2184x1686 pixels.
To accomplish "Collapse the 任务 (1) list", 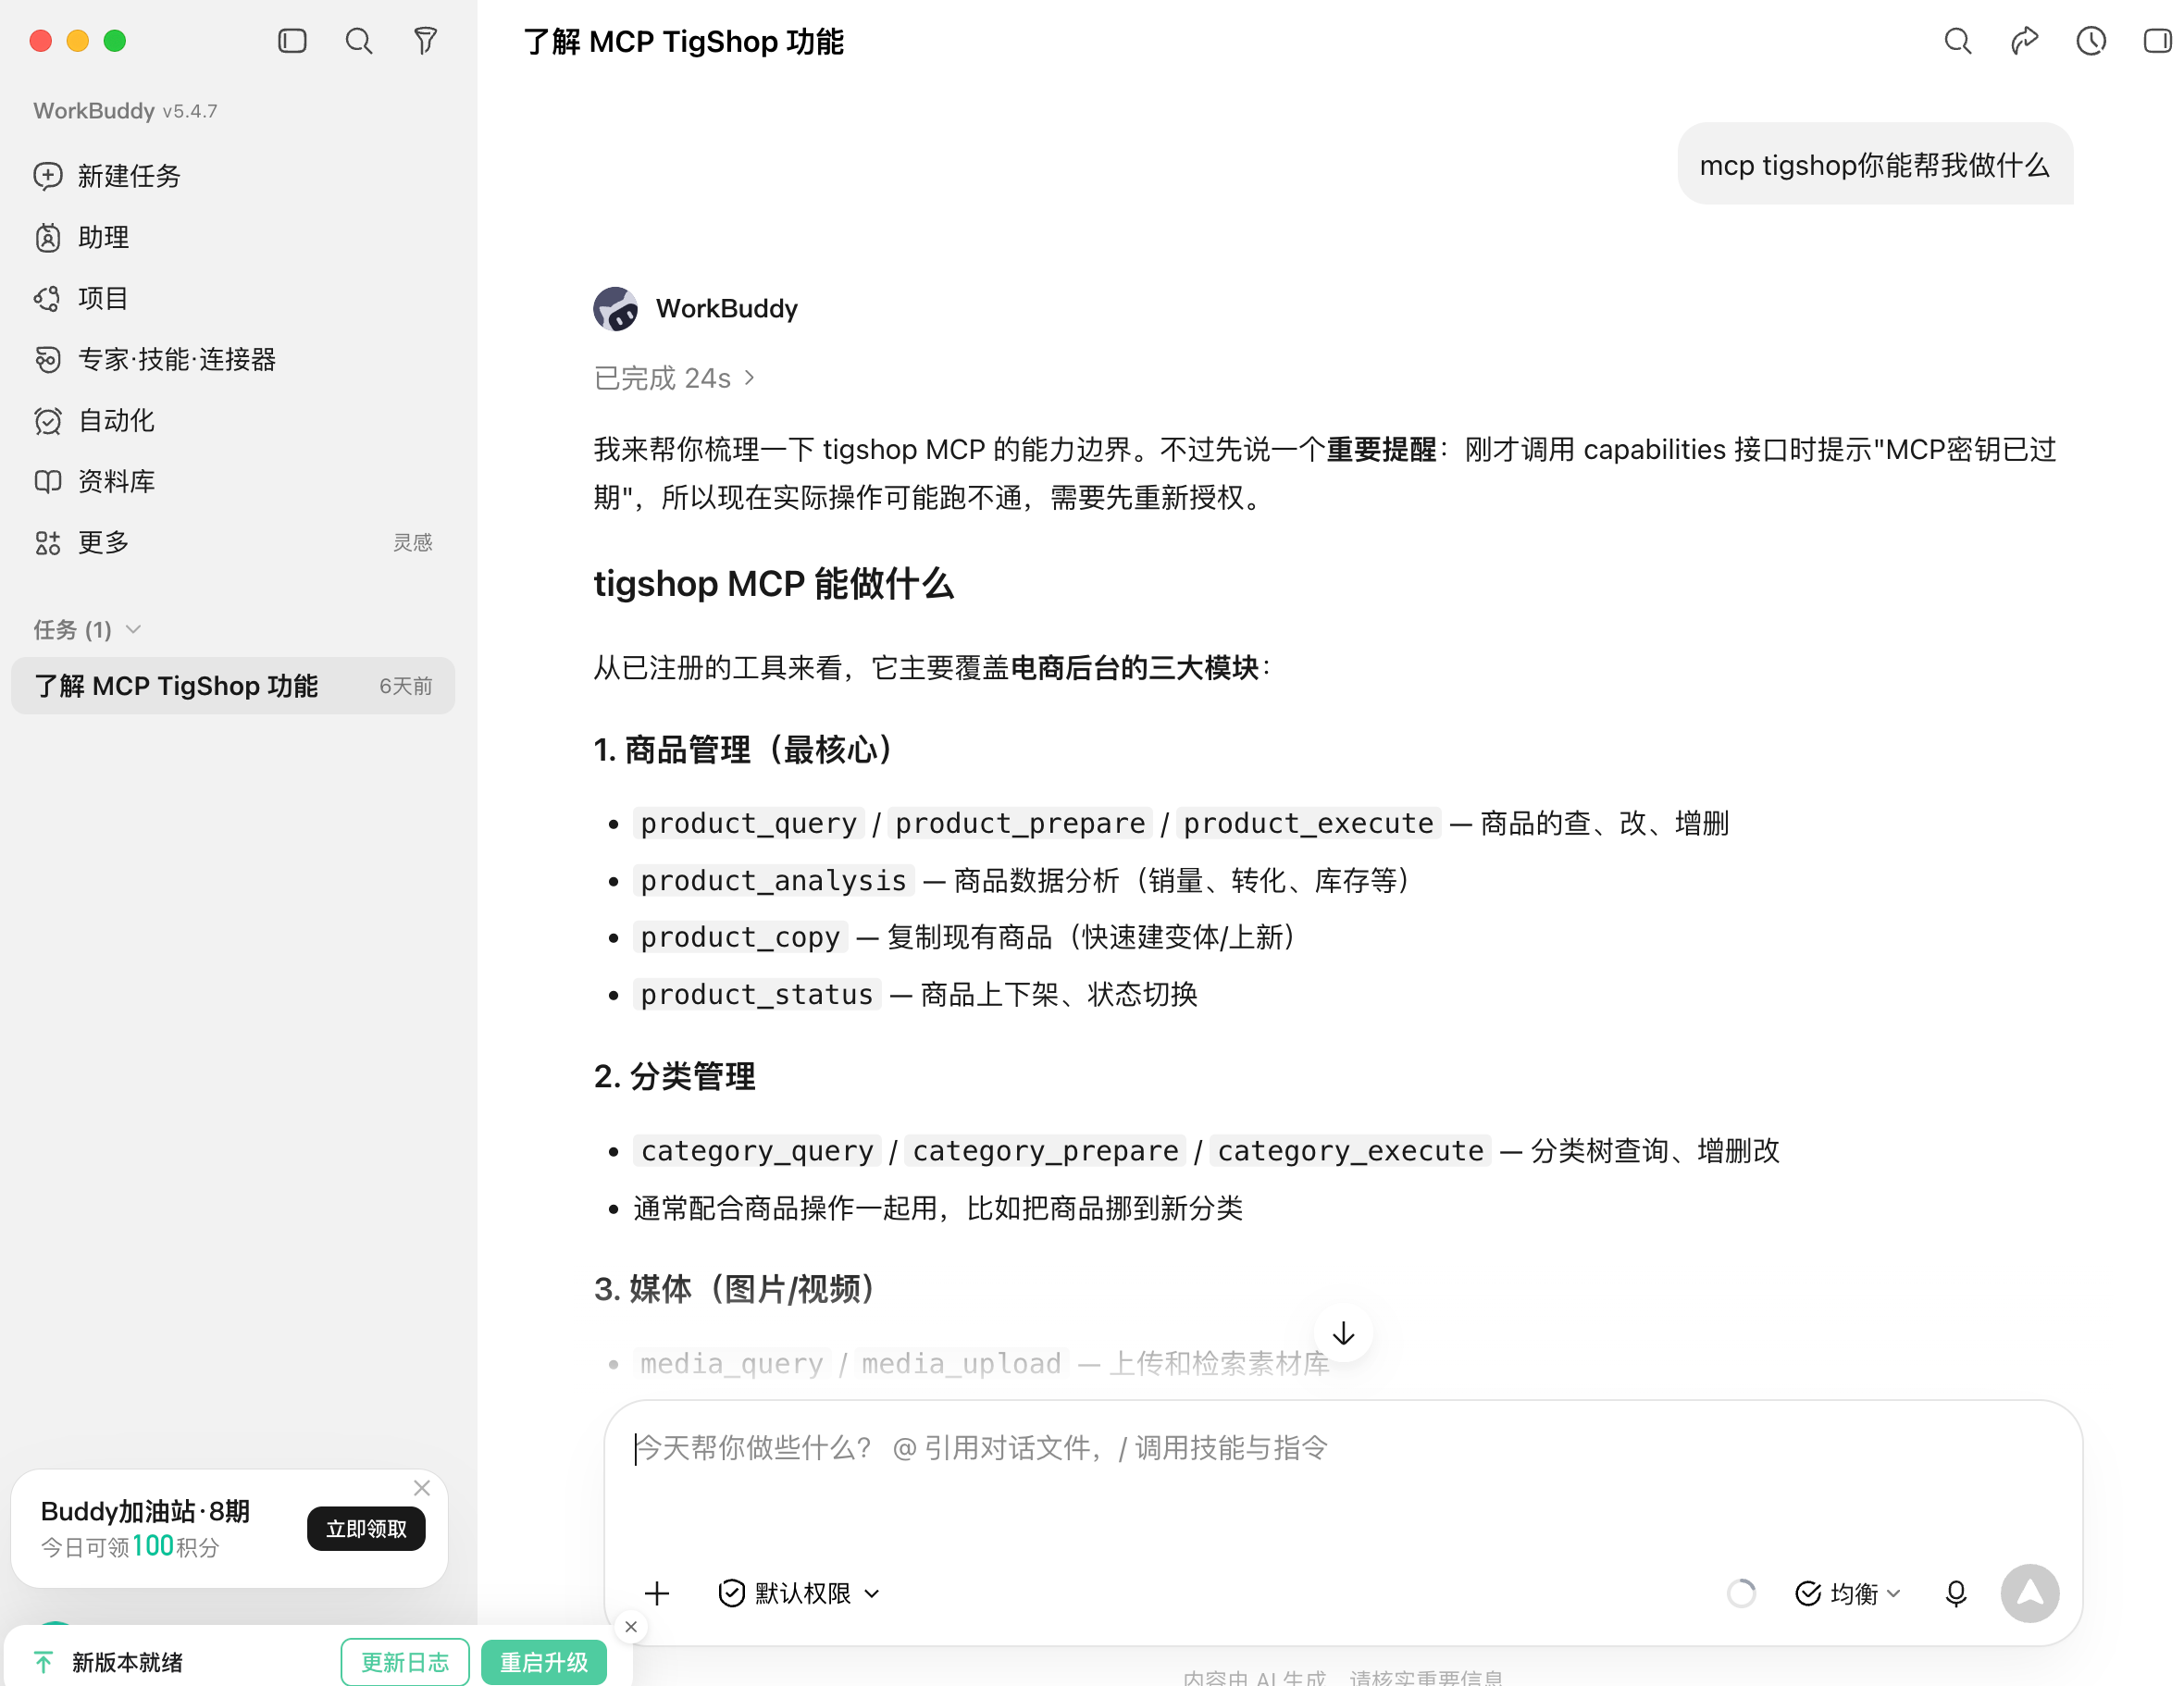I will click(88, 629).
